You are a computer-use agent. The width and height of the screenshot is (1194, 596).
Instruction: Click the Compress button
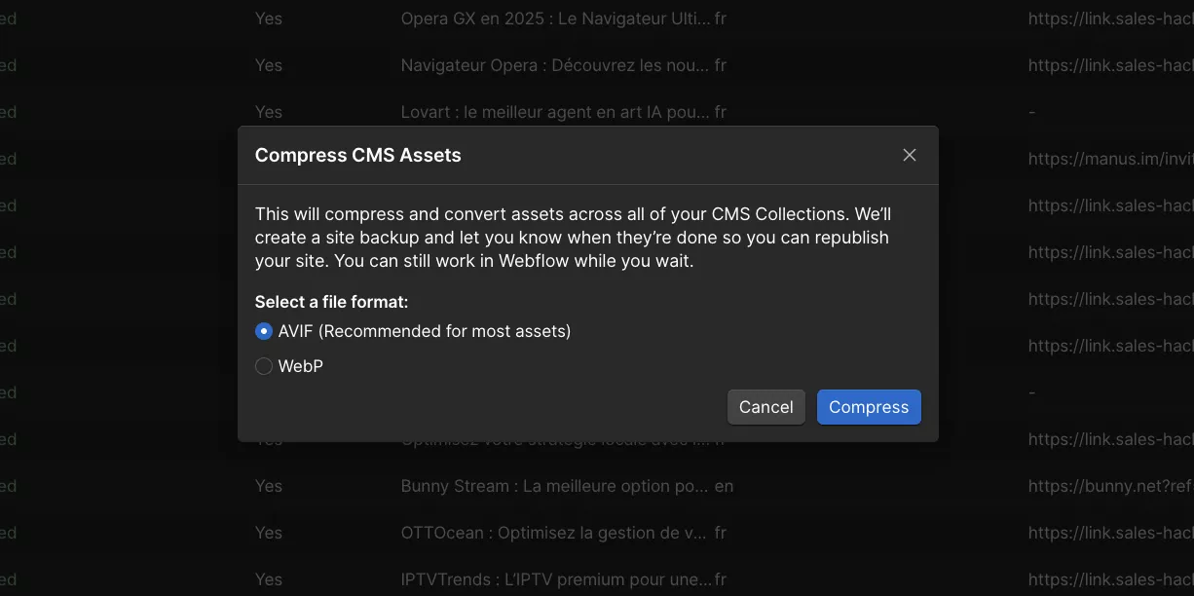868,406
